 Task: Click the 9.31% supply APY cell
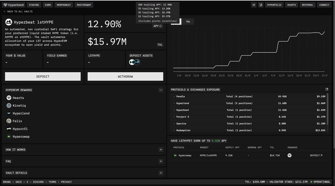click(229, 156)
